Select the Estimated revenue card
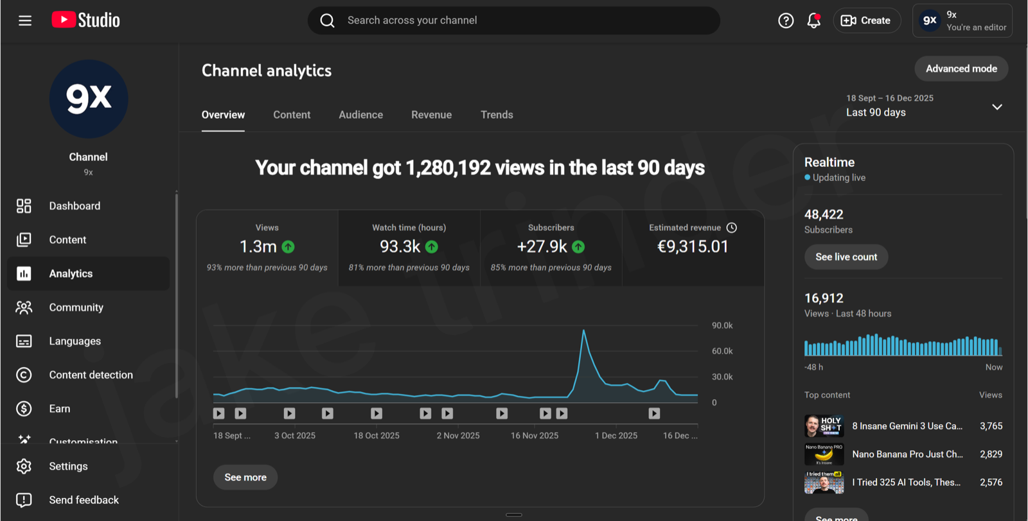The height and width of the screenshot is (521, 1028). coord(693,248)
